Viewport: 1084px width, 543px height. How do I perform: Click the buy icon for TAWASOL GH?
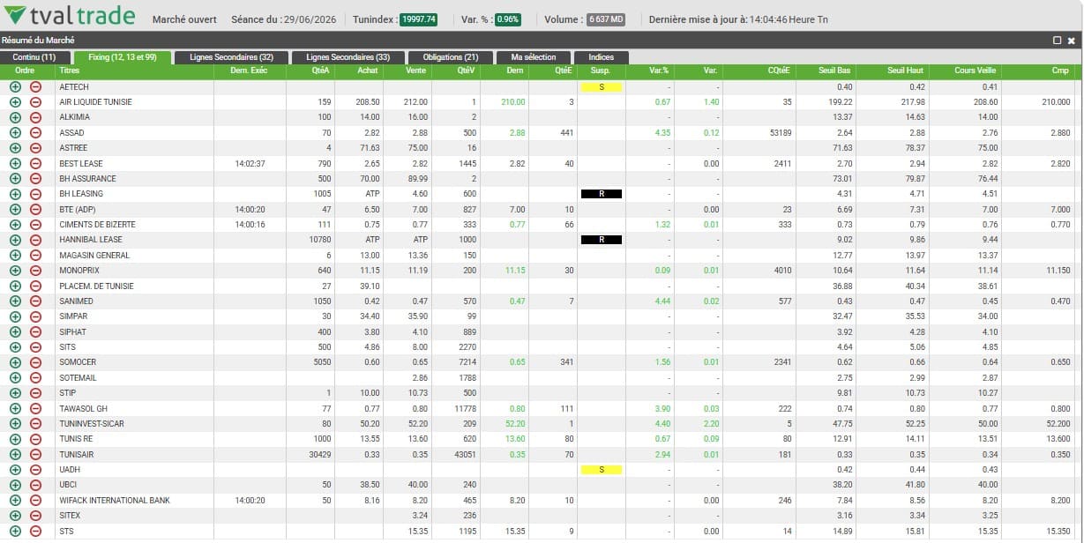pos(15,408)
